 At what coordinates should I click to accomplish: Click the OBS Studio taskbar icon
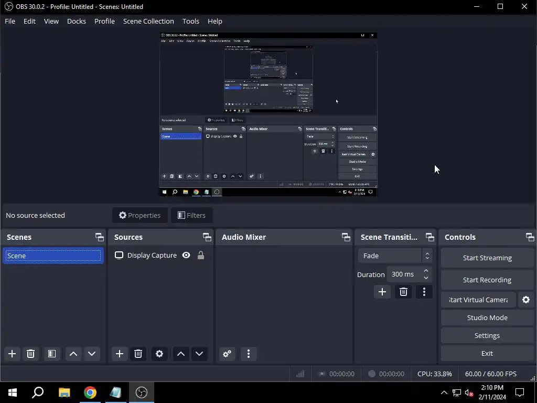142,393
